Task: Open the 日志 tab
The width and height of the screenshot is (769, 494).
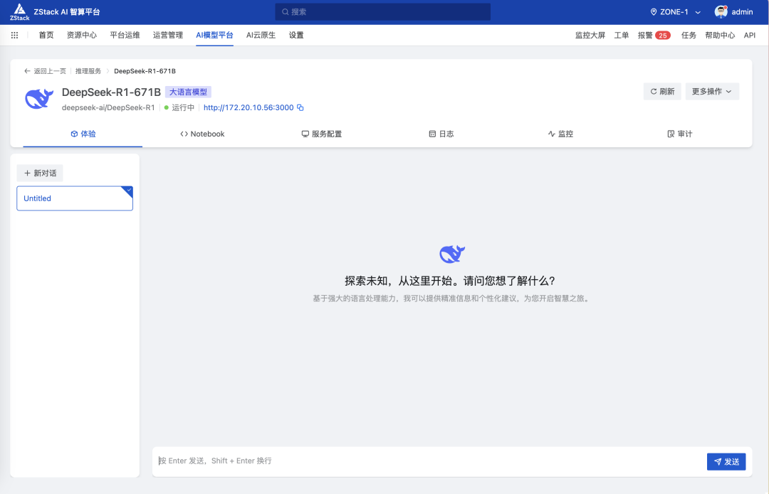Action: (441, 134)
